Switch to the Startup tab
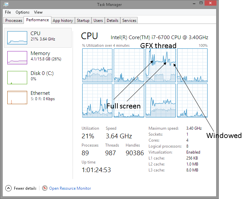247x199 pixels. (83, 21)
